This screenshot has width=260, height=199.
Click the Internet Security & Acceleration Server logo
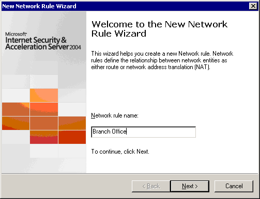click(43, 41)
